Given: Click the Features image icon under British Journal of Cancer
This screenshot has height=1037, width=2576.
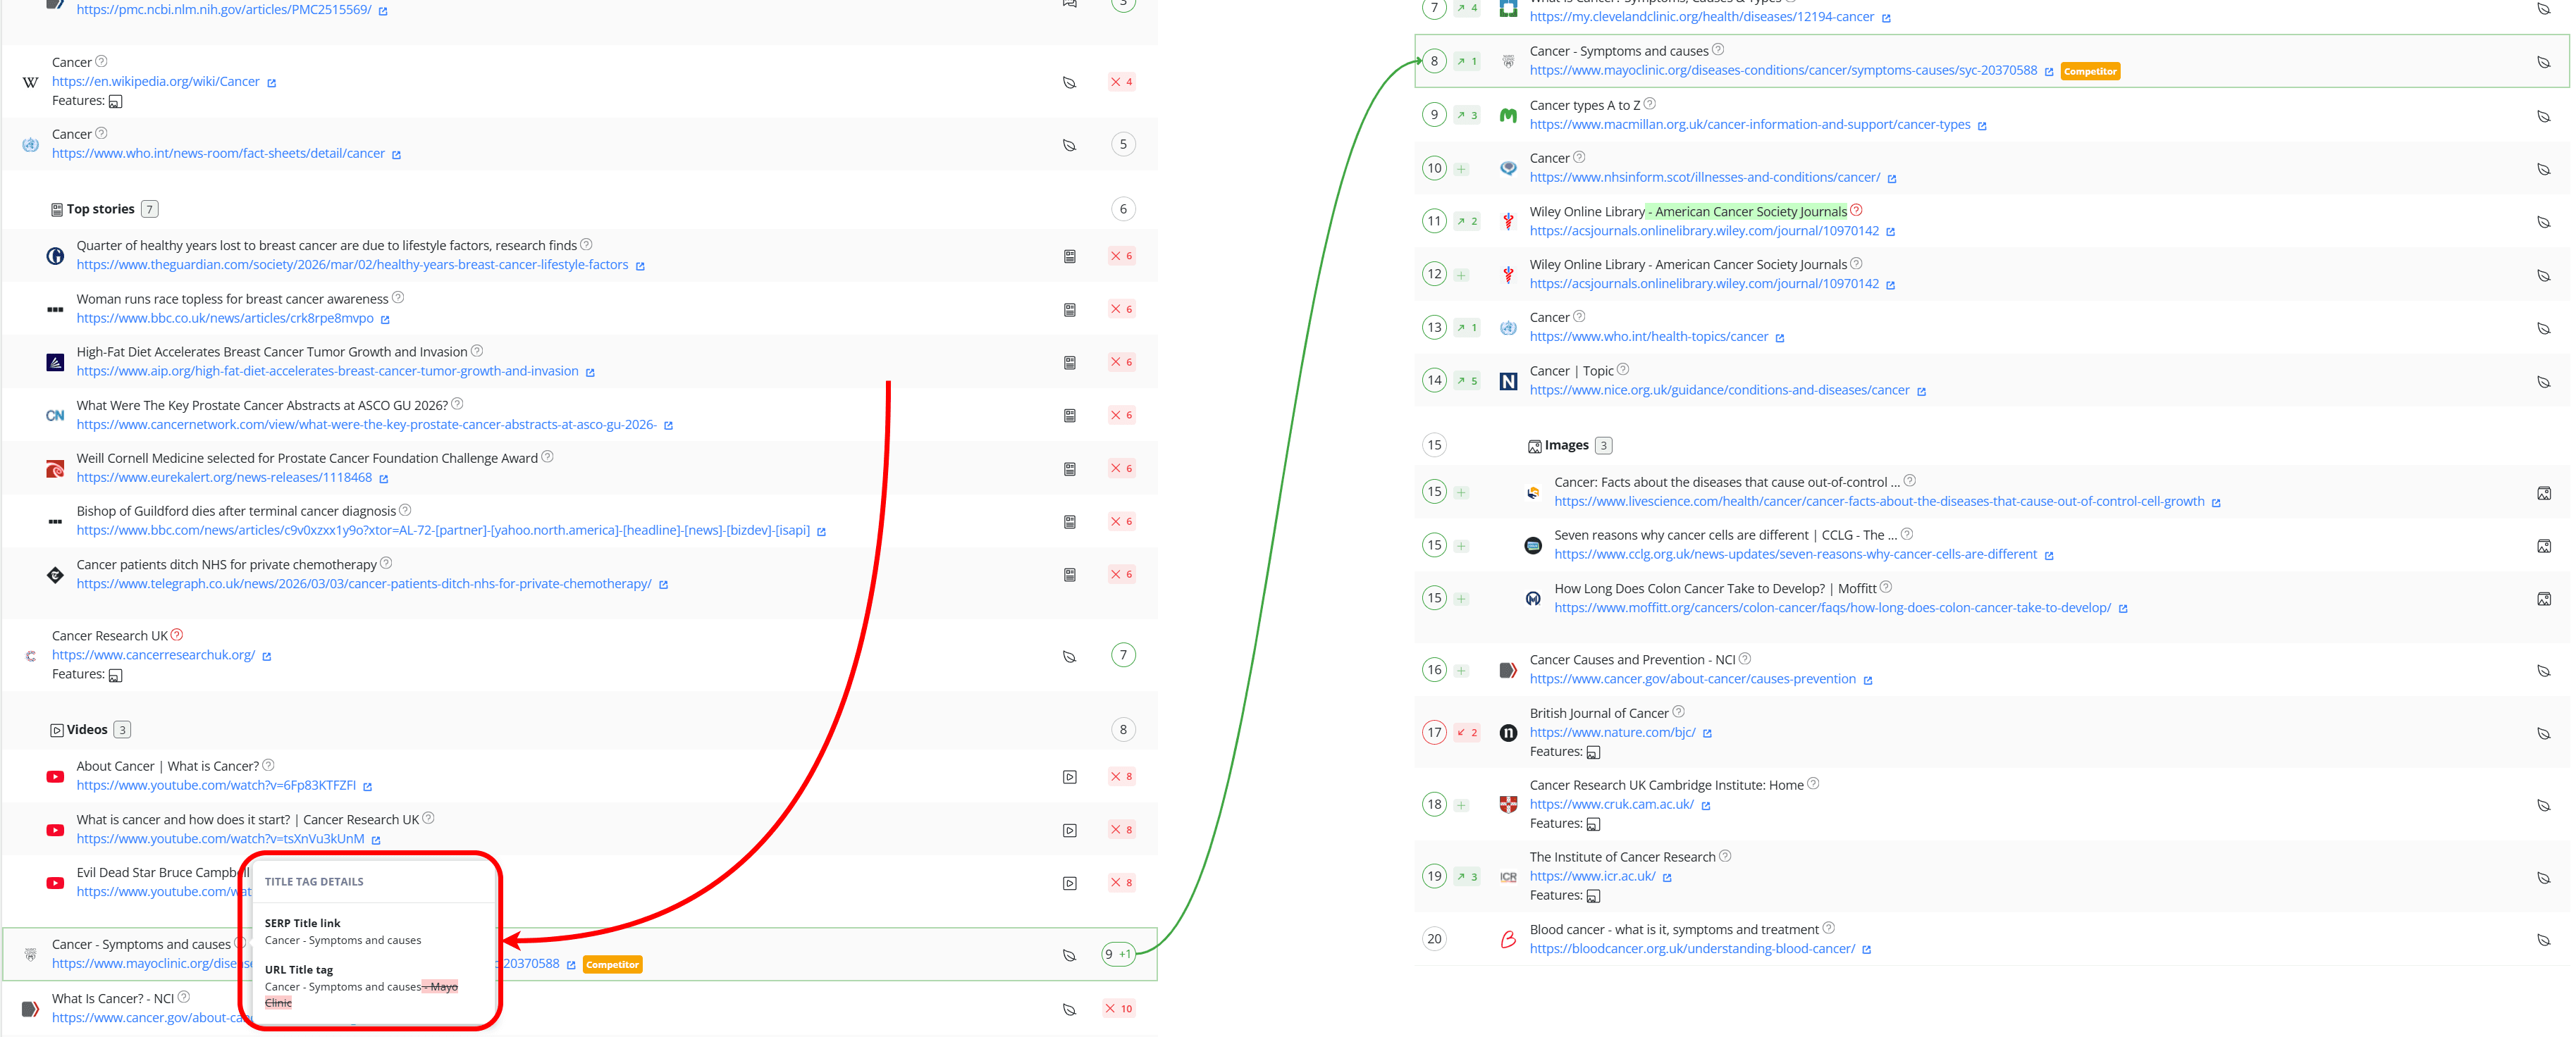Looking at the screenshot, I should 1593,753.
